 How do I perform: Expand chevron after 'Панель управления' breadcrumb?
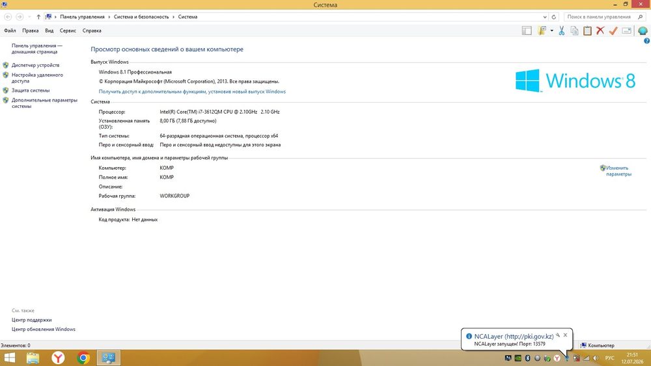coord(109,17)
